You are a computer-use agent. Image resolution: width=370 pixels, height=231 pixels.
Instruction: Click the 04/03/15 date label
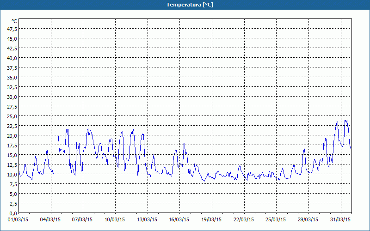(50, 219)
